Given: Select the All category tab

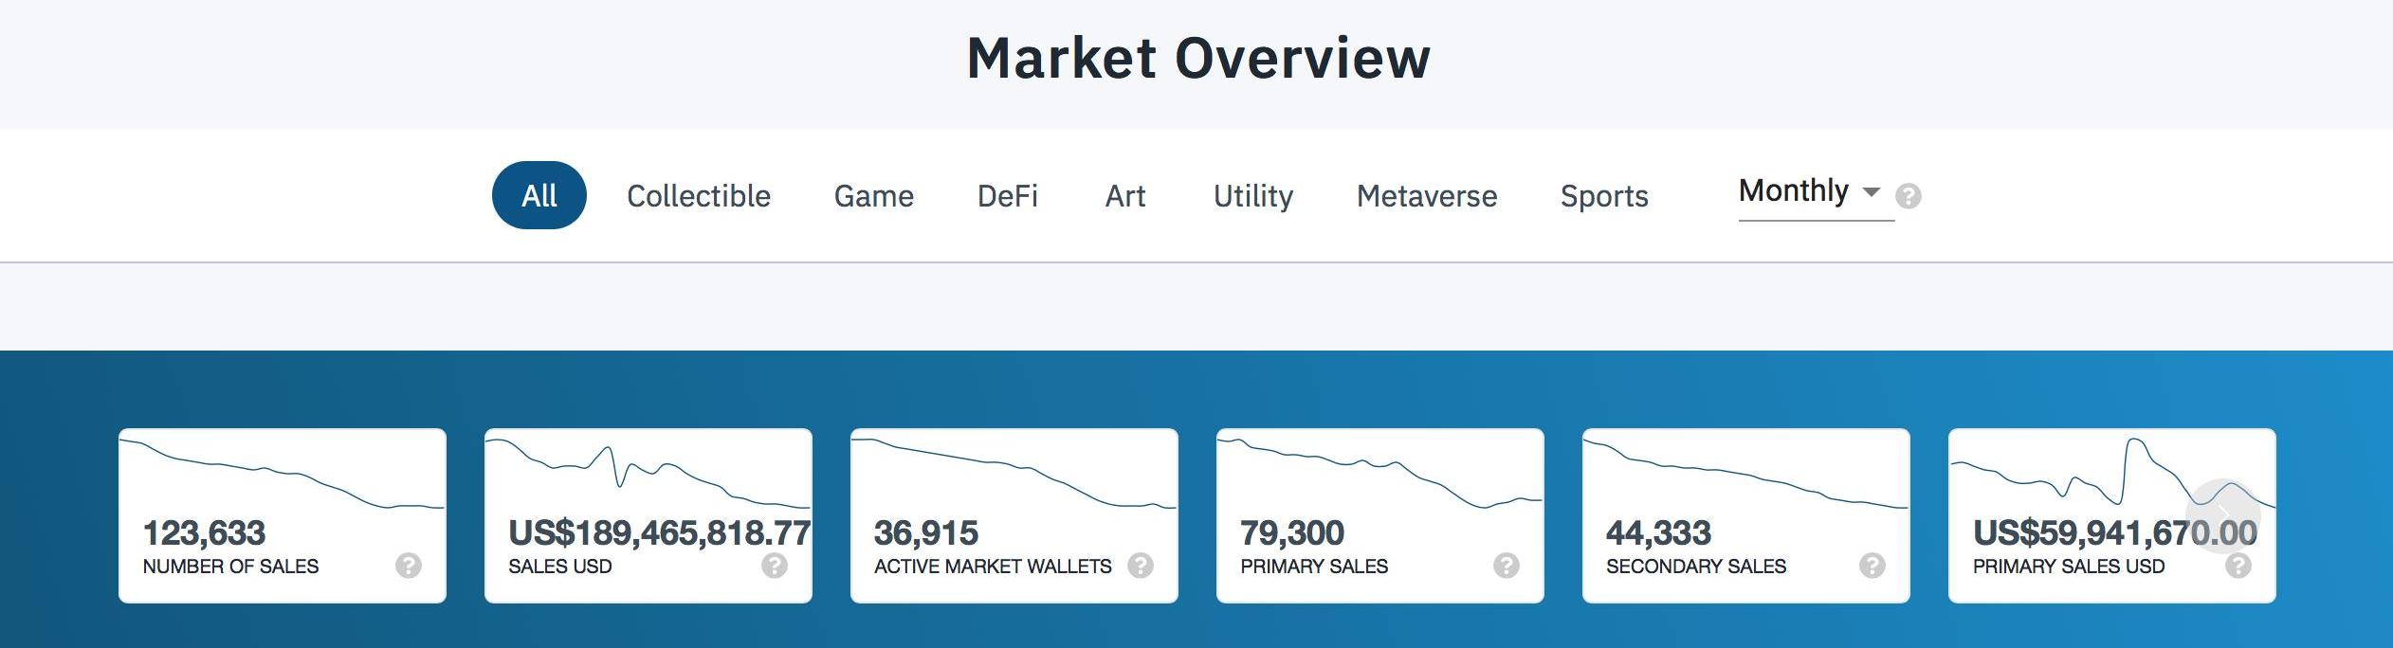Looking at the screenshot, I should tap(539, 196).
